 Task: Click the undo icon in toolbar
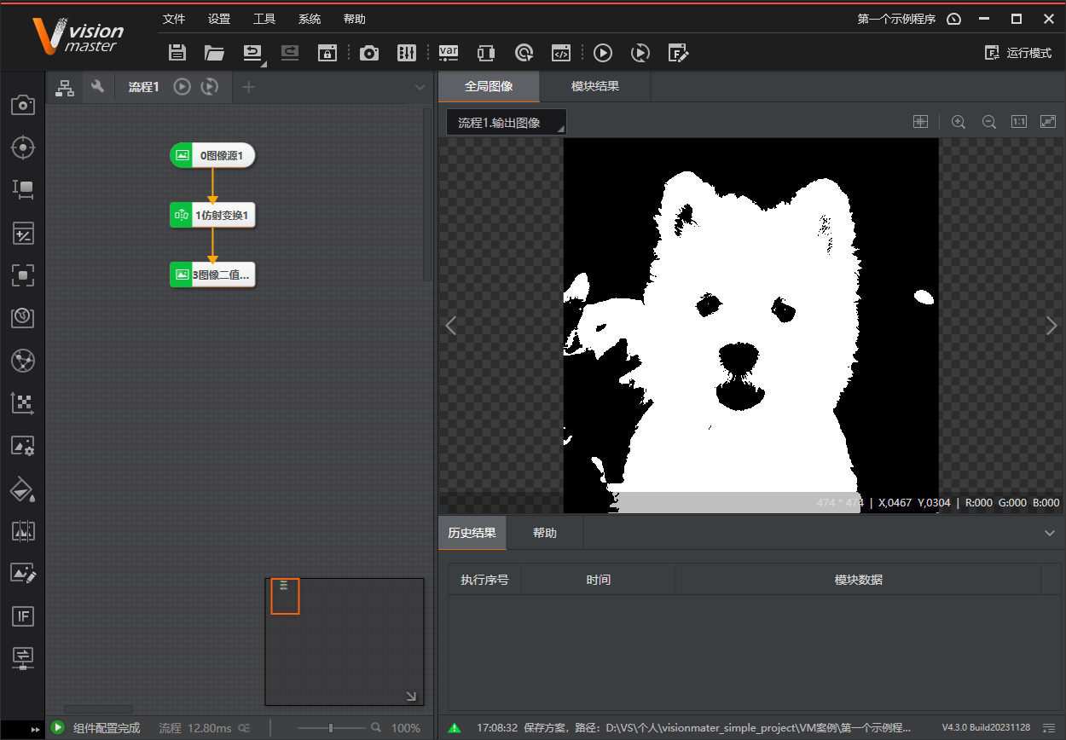coord(253,53)
